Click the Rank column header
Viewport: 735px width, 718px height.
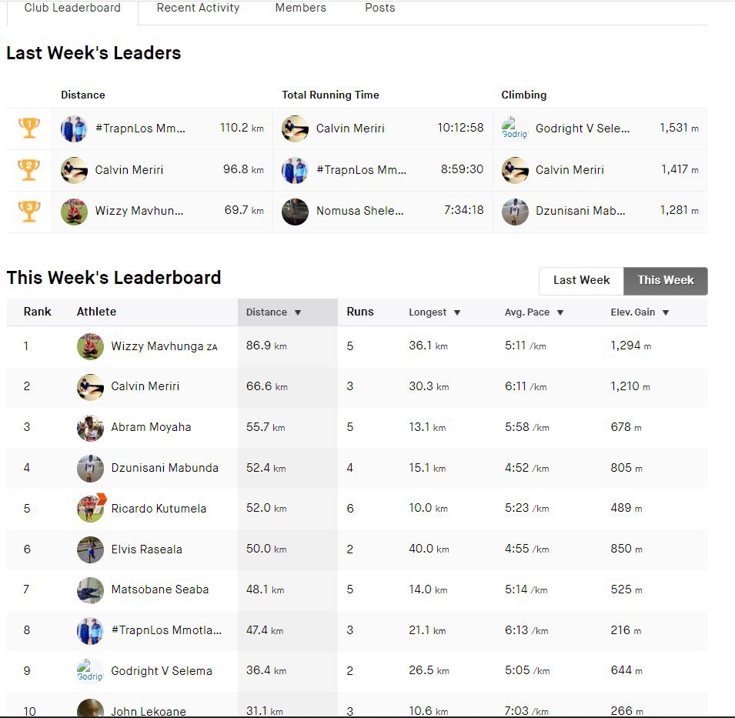coord(37,312)
